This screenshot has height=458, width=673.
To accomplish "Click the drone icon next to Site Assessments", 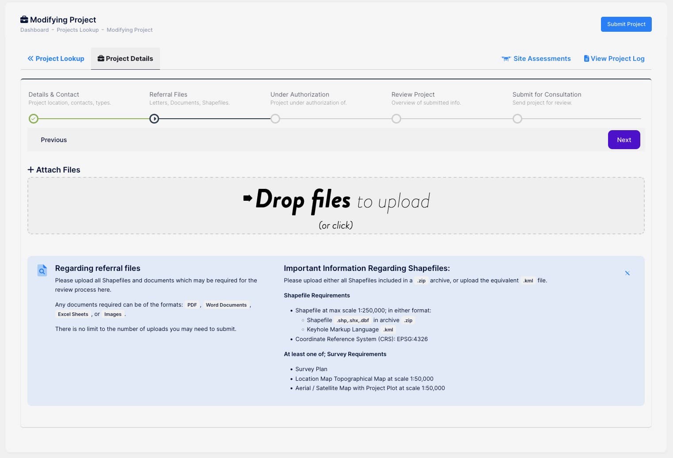I will point(506,59).
